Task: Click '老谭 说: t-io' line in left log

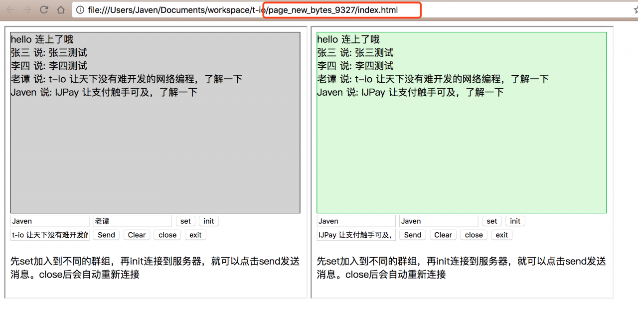Action: coord(127,79)
